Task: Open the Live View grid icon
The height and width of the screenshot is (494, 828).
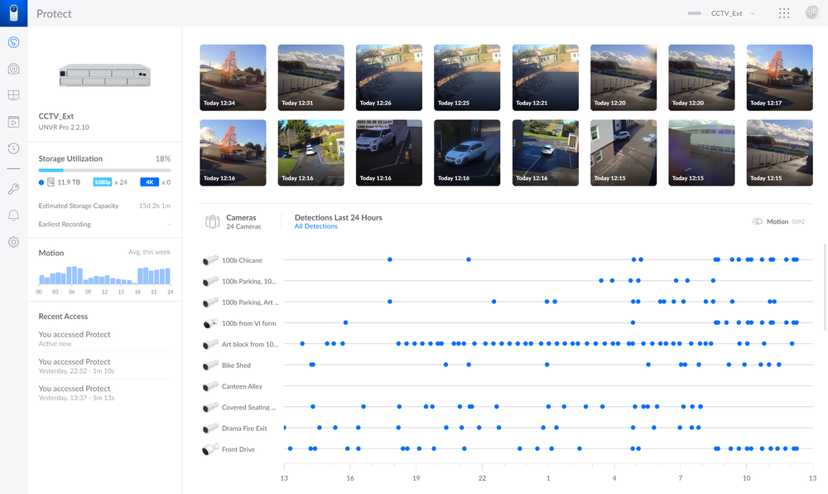Action: click(13, 96)
